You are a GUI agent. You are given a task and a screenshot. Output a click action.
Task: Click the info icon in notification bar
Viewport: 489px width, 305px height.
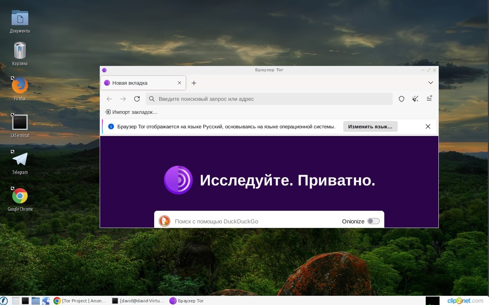point(111,126)
